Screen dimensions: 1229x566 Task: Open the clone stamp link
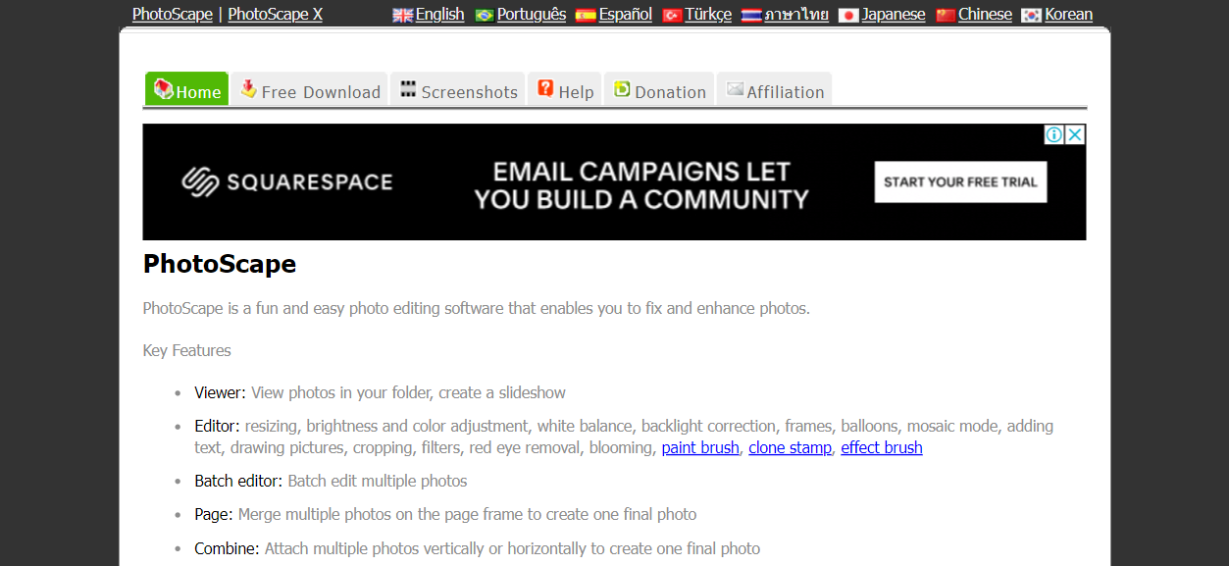(x=791, y=447)
